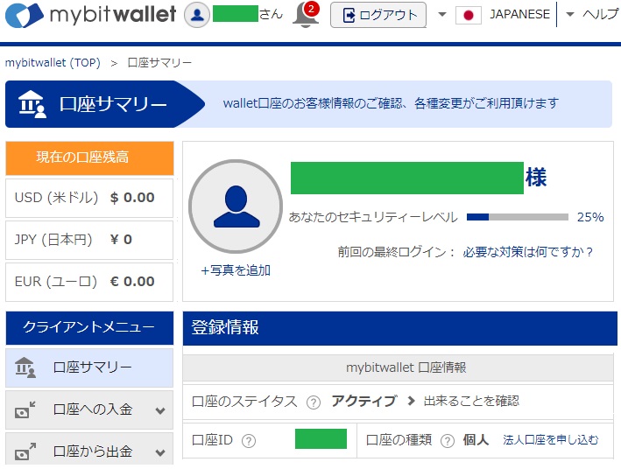Select the USD (米ドル) balance row
This screenshot has height=469, width=621.
pyautogui.click(x=89, y=198)
